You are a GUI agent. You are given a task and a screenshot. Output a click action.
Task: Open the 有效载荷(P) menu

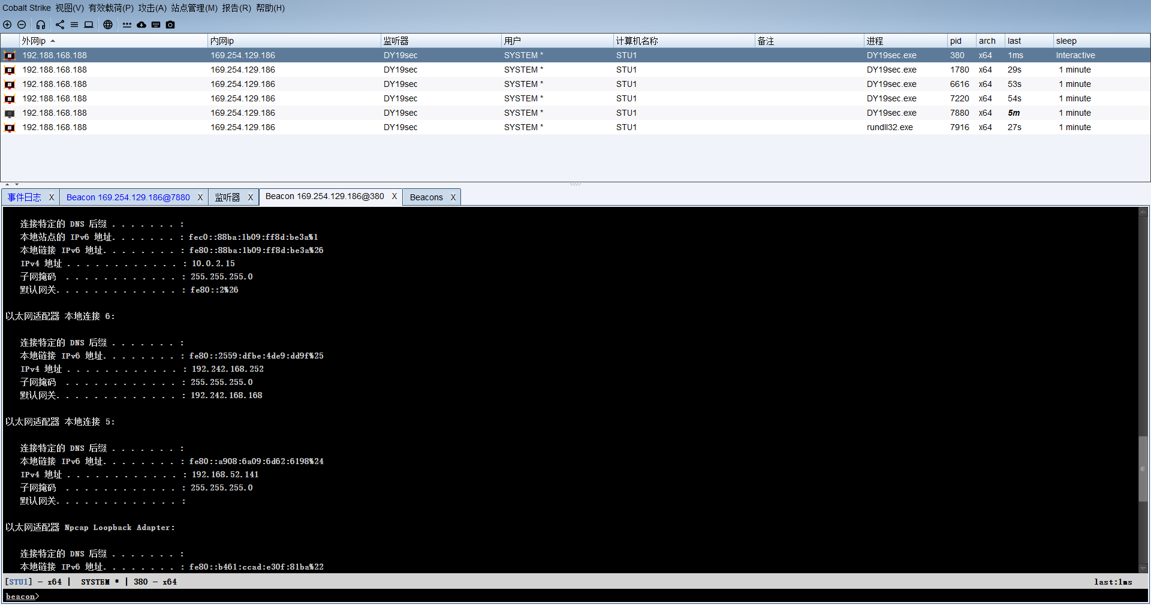[111, 8]
